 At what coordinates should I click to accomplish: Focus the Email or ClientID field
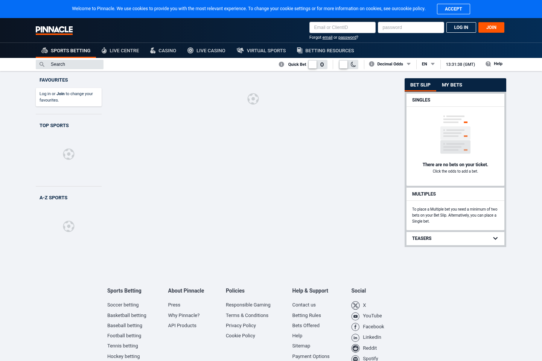coord(343,27)
